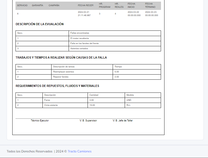Viewport: 208px width, 158px height.
Task: Click the 'DESCRIPCIÓN DE LA EVUALACIÓN' heading
Action: click(x=40, y=24)
